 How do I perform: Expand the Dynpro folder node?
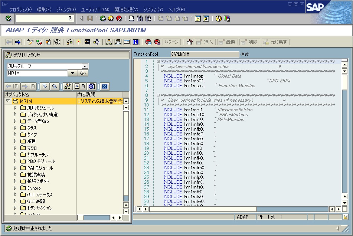click(15, 188)
